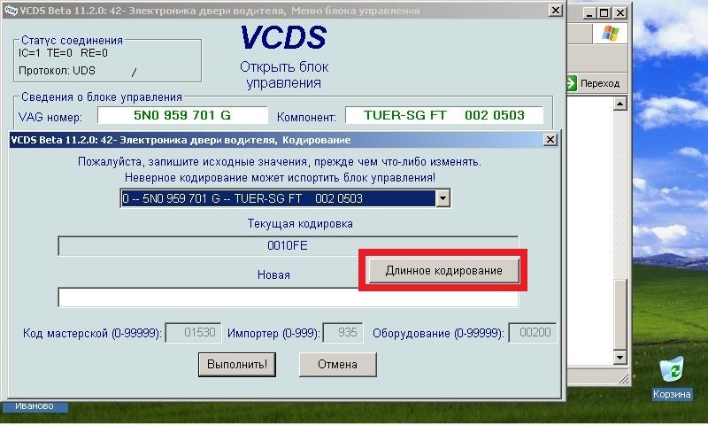Minimize the background browser window
This screenshot has width=708, height=425.
coord(589,13)
